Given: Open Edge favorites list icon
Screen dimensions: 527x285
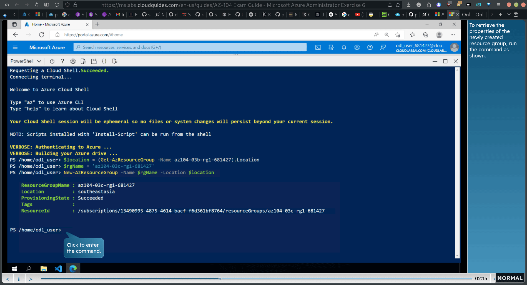Looking at the screenshot, I should (413, 35).
